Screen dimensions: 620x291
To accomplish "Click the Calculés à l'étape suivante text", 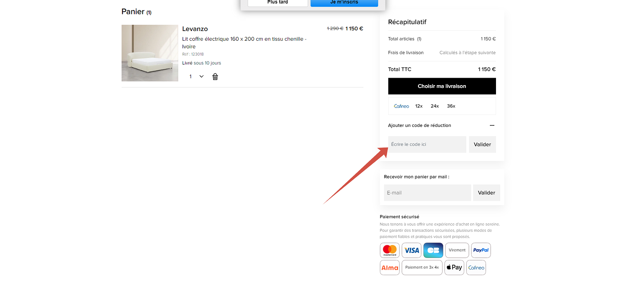I will pyautogui.click(x=467, y=53).
